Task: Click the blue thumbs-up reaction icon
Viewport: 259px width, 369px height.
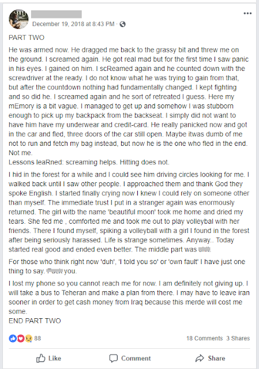Action: point(13,338)
